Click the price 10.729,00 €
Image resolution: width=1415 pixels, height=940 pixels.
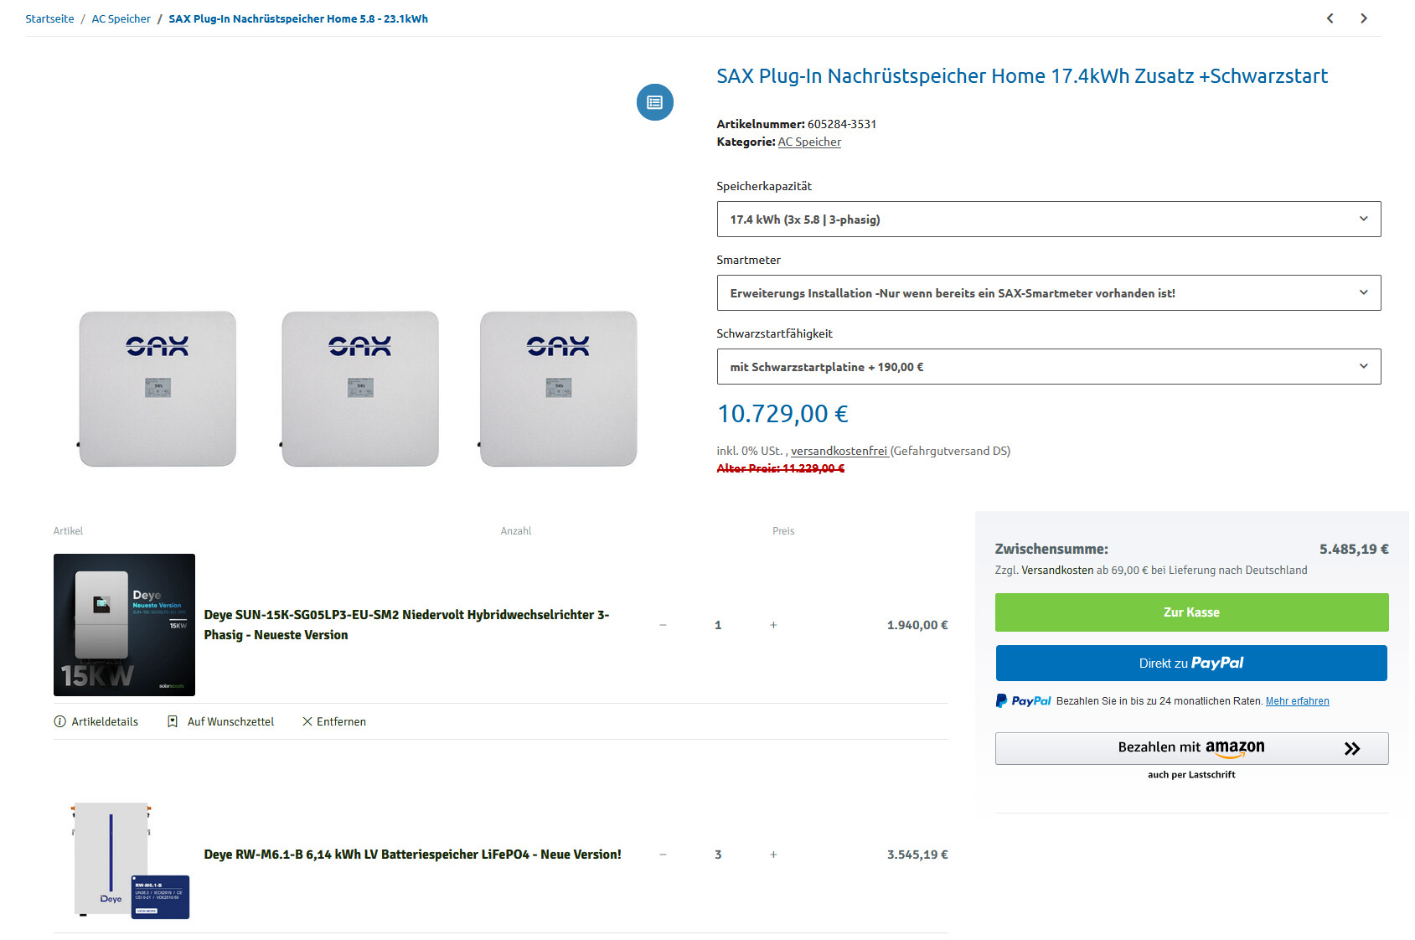click(782, 414)
